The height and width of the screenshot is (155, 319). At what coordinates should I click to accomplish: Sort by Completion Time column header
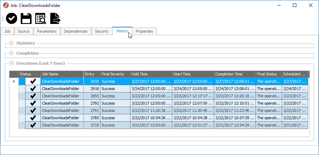coord(235,74)
